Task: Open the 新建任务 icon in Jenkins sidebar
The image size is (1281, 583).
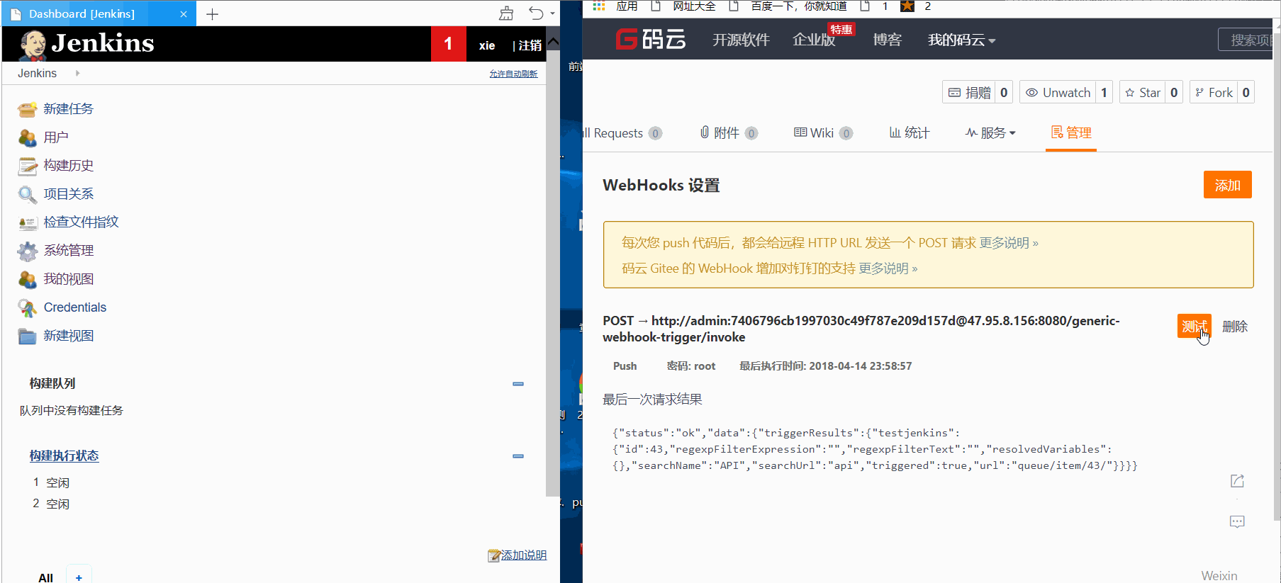Action: 28,109
